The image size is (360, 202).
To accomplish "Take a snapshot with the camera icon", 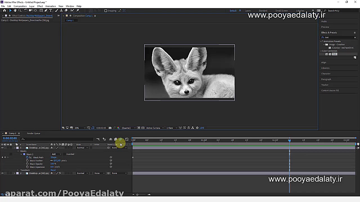I will [110, 128].
